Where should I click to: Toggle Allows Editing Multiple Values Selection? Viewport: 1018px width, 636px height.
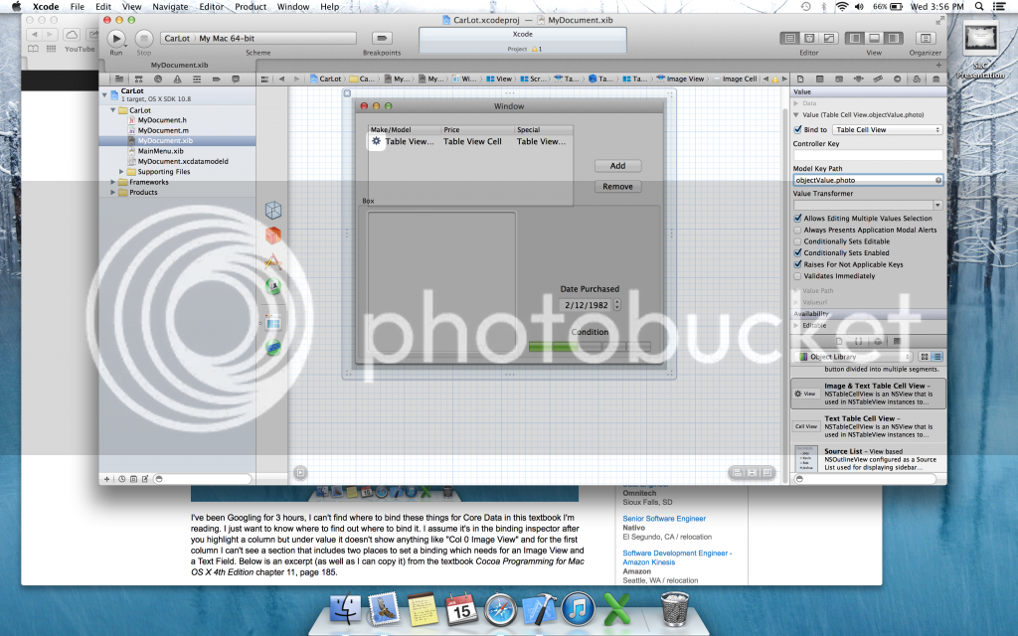pos(798,218)
